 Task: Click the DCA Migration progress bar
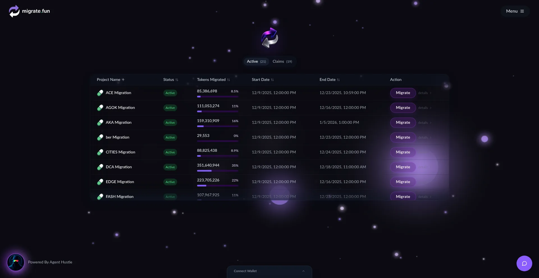218,171
